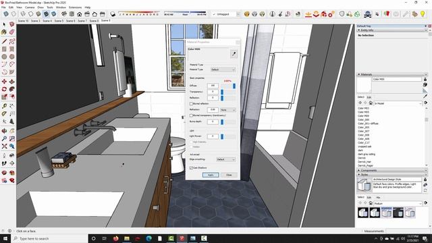Enable Blurred transparency (translucency) checkbox
Screen dimensions: 432x243
(x=191, y=115)
